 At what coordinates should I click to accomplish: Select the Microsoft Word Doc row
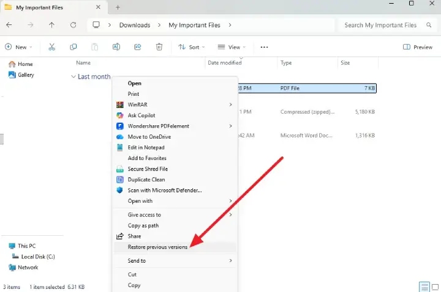point(307,136)
